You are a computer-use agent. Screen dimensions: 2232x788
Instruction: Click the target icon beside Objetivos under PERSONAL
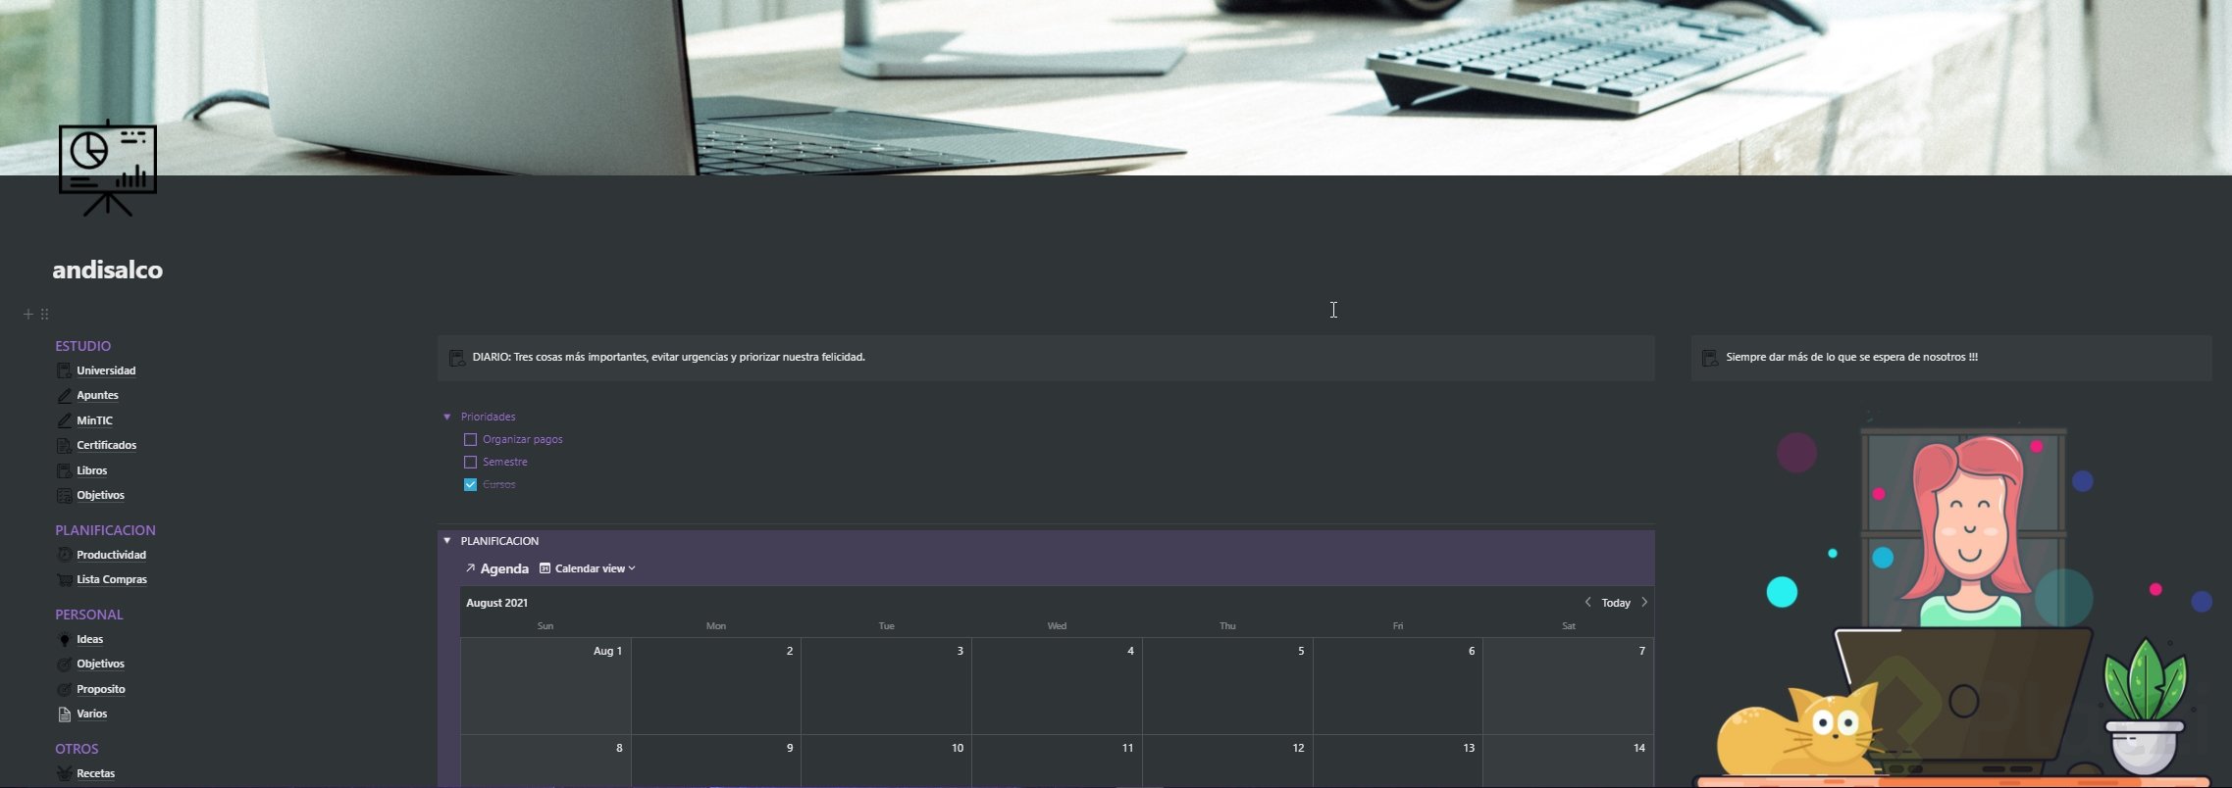point(64,665)
